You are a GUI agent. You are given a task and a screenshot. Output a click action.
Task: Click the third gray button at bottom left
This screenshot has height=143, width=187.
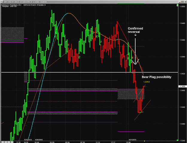tap(9, 142)
